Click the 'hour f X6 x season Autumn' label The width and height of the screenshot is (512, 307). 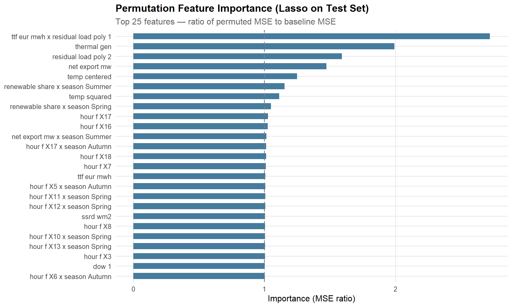point(70,277)
